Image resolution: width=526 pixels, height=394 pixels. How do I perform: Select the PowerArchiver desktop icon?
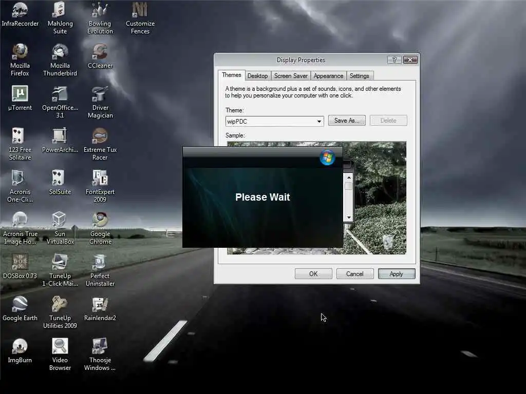pyautogui.click(x=60, y=141)
